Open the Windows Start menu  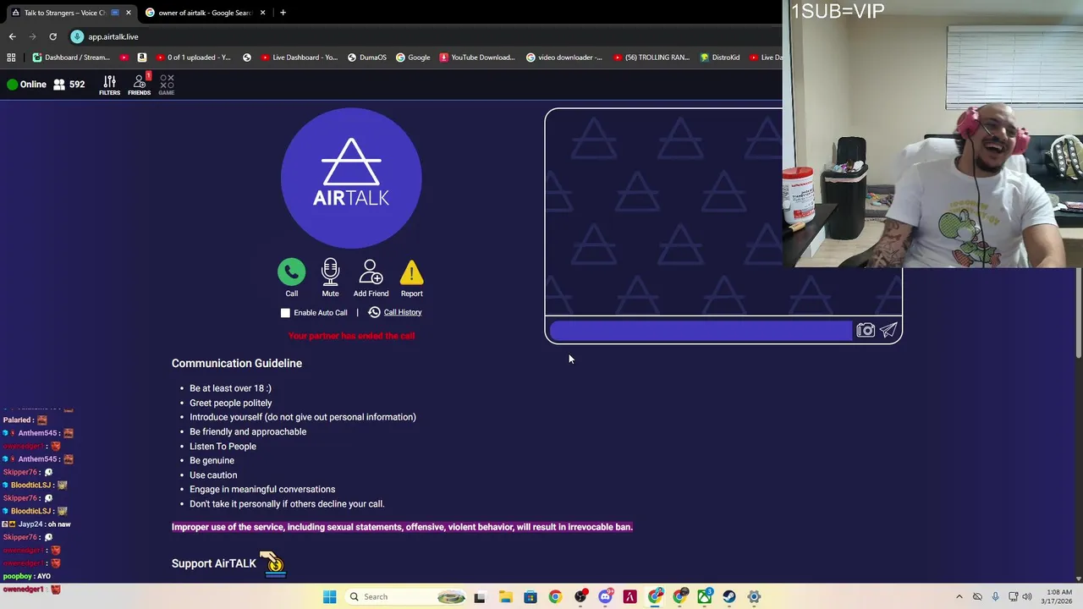329,596
